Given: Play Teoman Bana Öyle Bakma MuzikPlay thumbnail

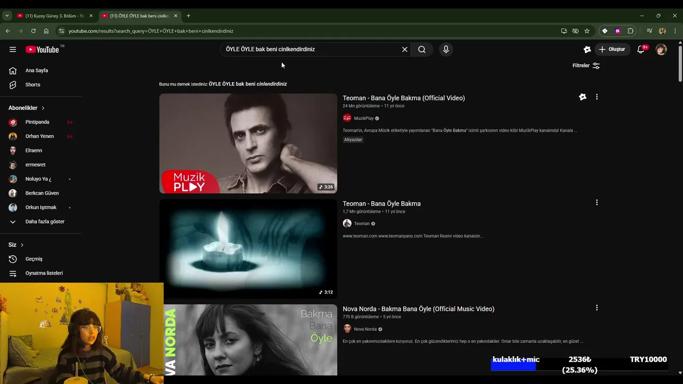Looking at the screenshot, I should coord(248,143).
